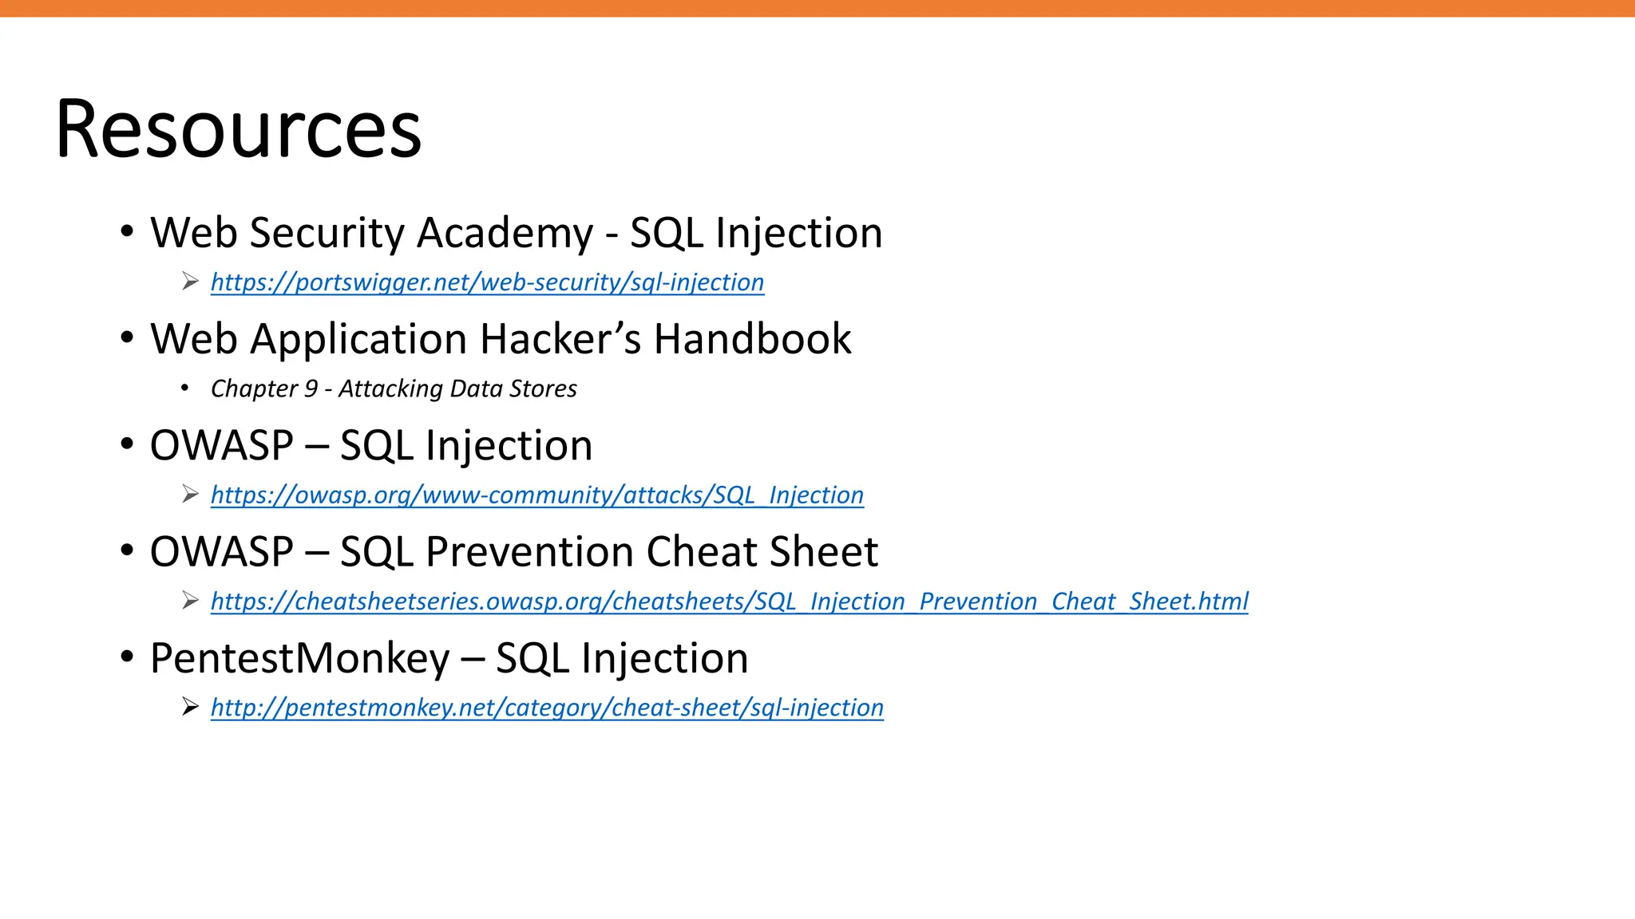Select the Web Security Academy - SQL Injection heading
The height and width of the screenshot is (919, 1635).
(x=517, y=233)
